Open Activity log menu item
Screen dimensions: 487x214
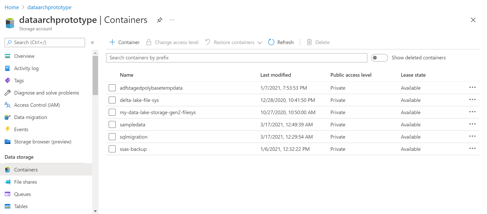[26, 68]
